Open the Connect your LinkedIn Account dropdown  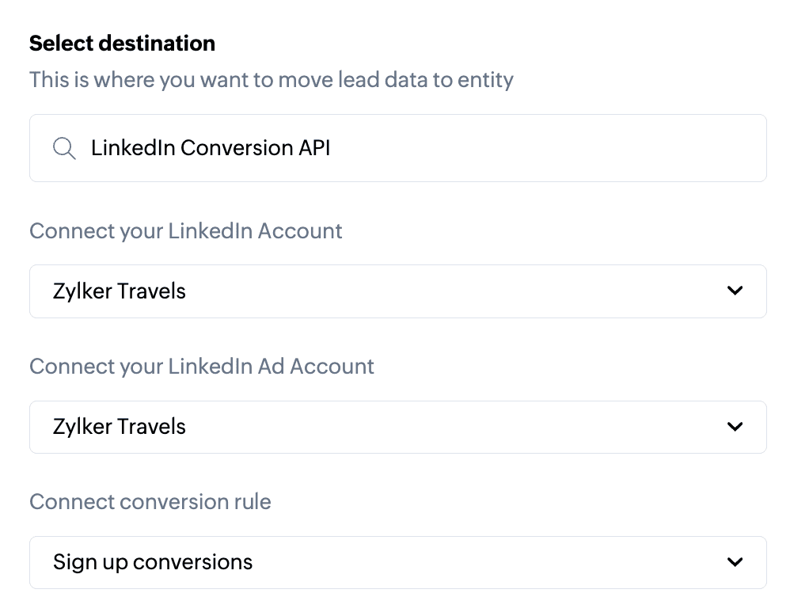tap(397, 291)
